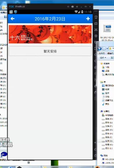Tap the Wi-Fi indicator in status bar
Screen dimensions: 114x168
coord(76,12)
